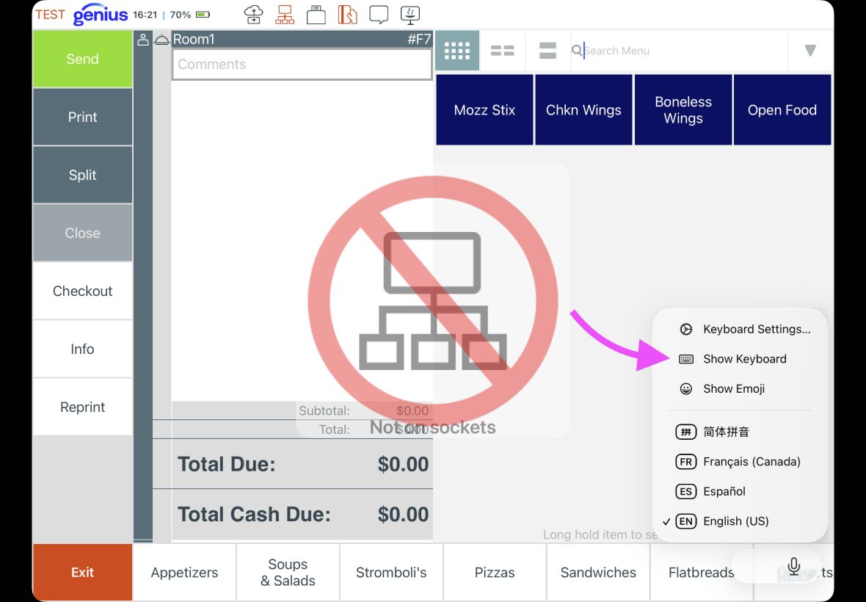The height and width of the screenshot is (602, 866).
Task: Tap the Print button
Action: [x=82, y=117]
